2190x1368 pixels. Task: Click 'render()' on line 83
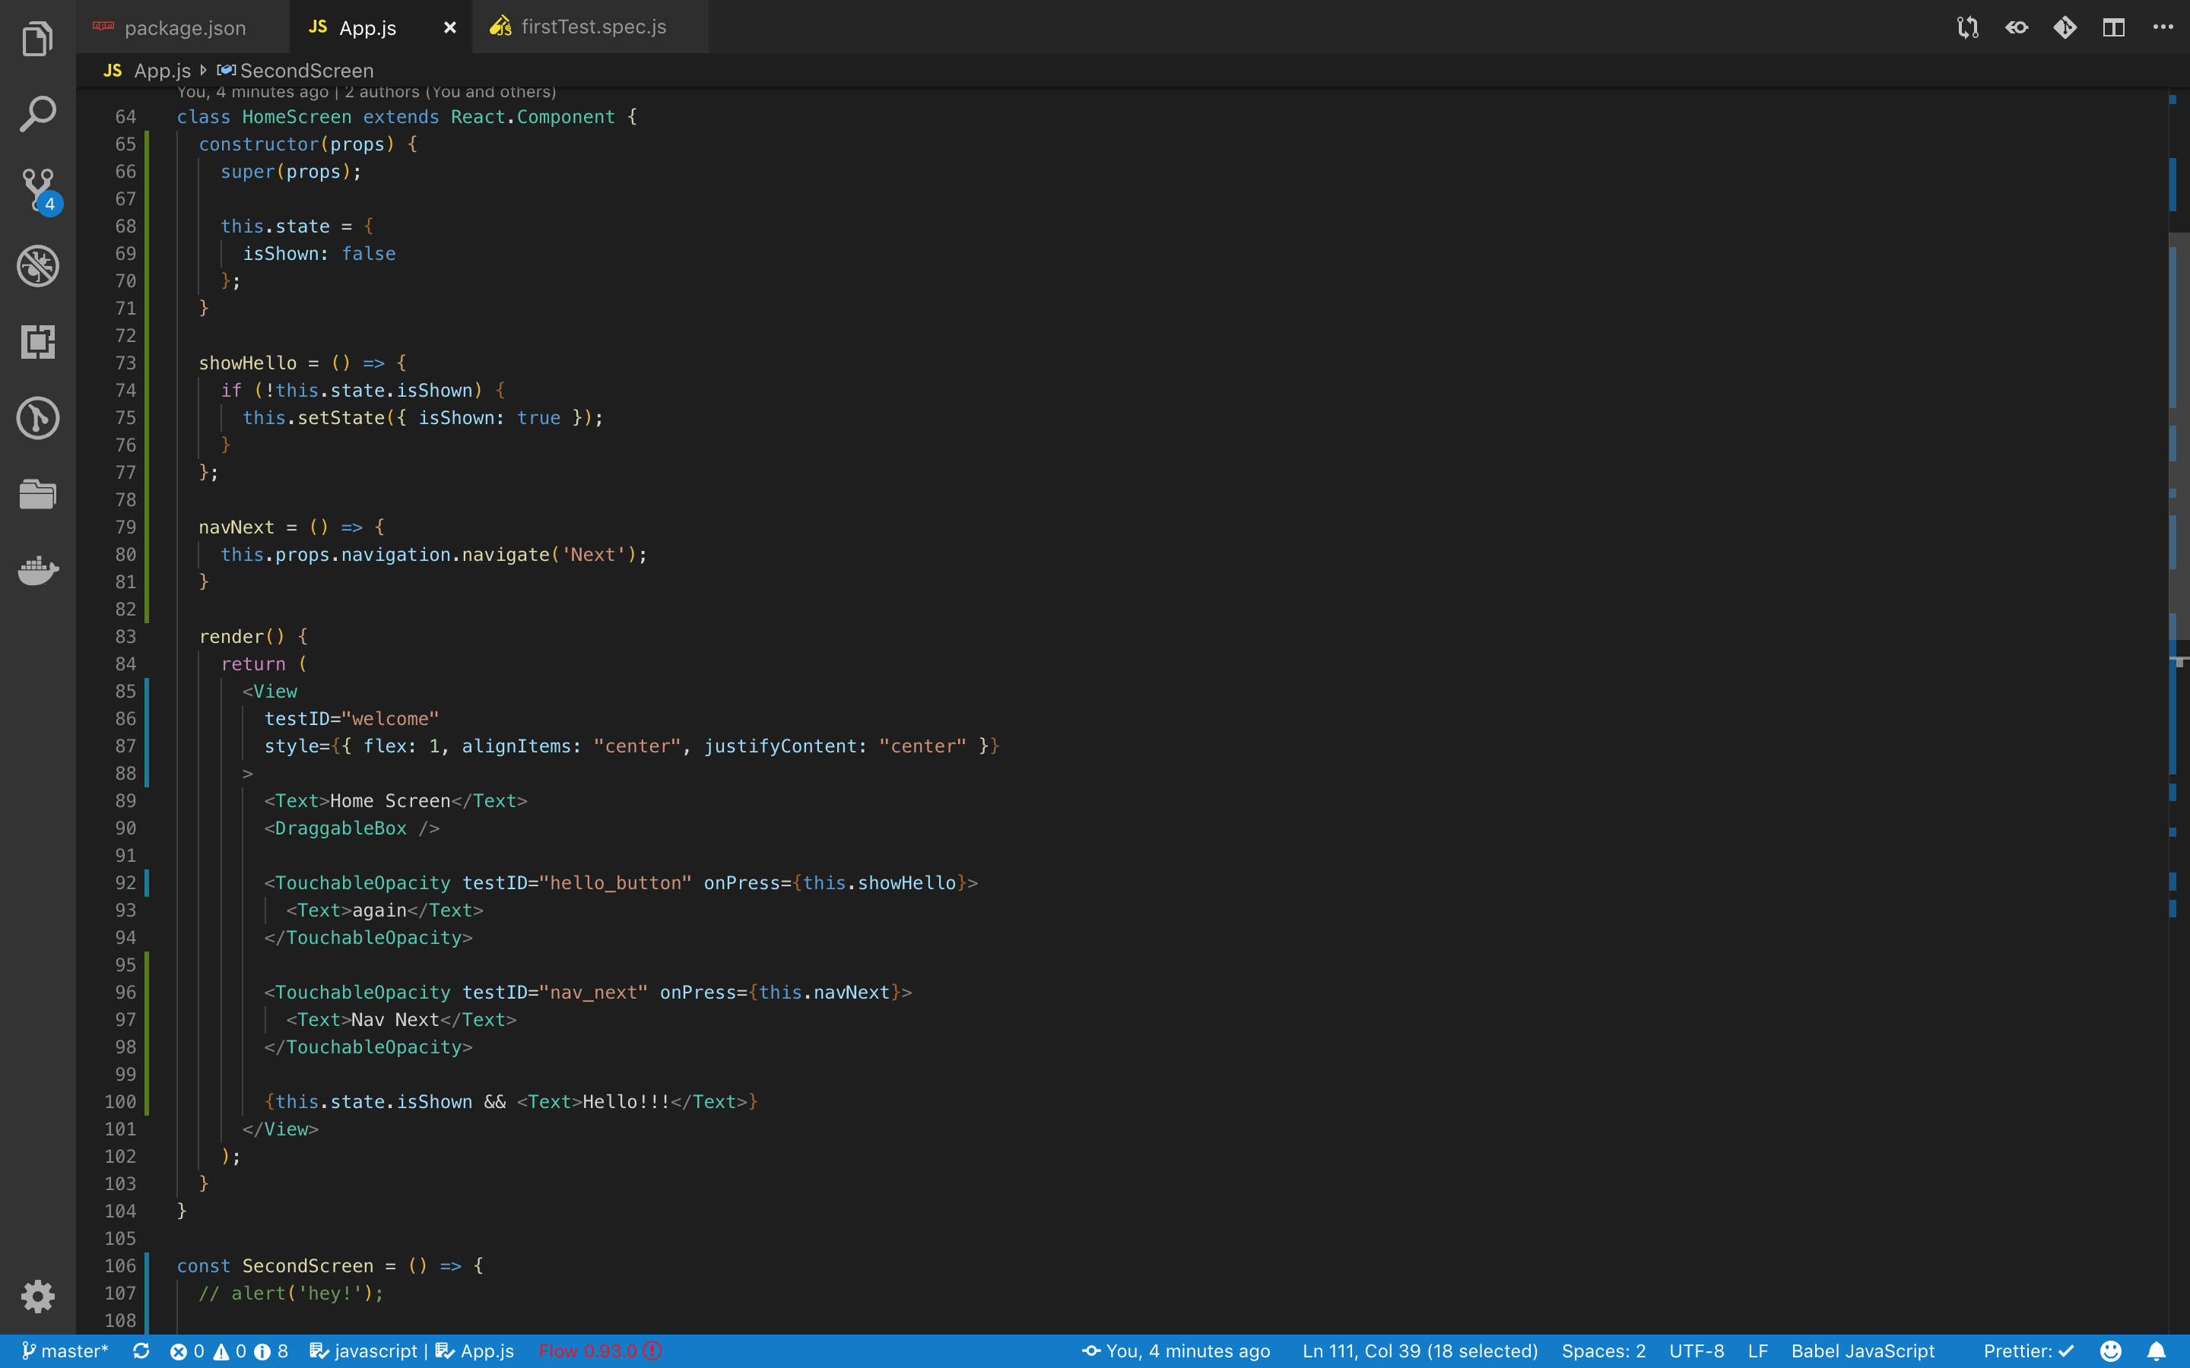pos(242,636)
